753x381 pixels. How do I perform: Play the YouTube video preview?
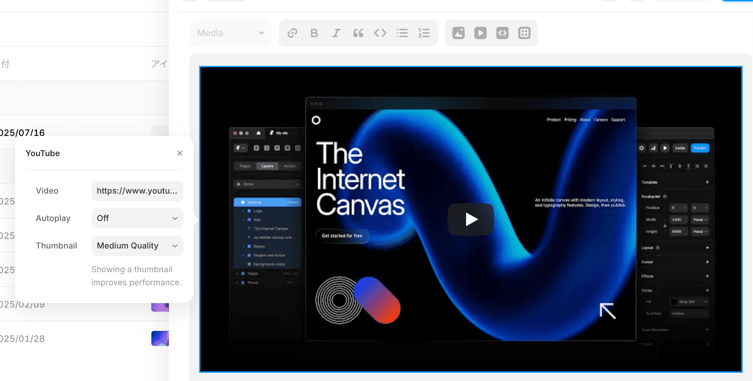(x=471, y=219)
